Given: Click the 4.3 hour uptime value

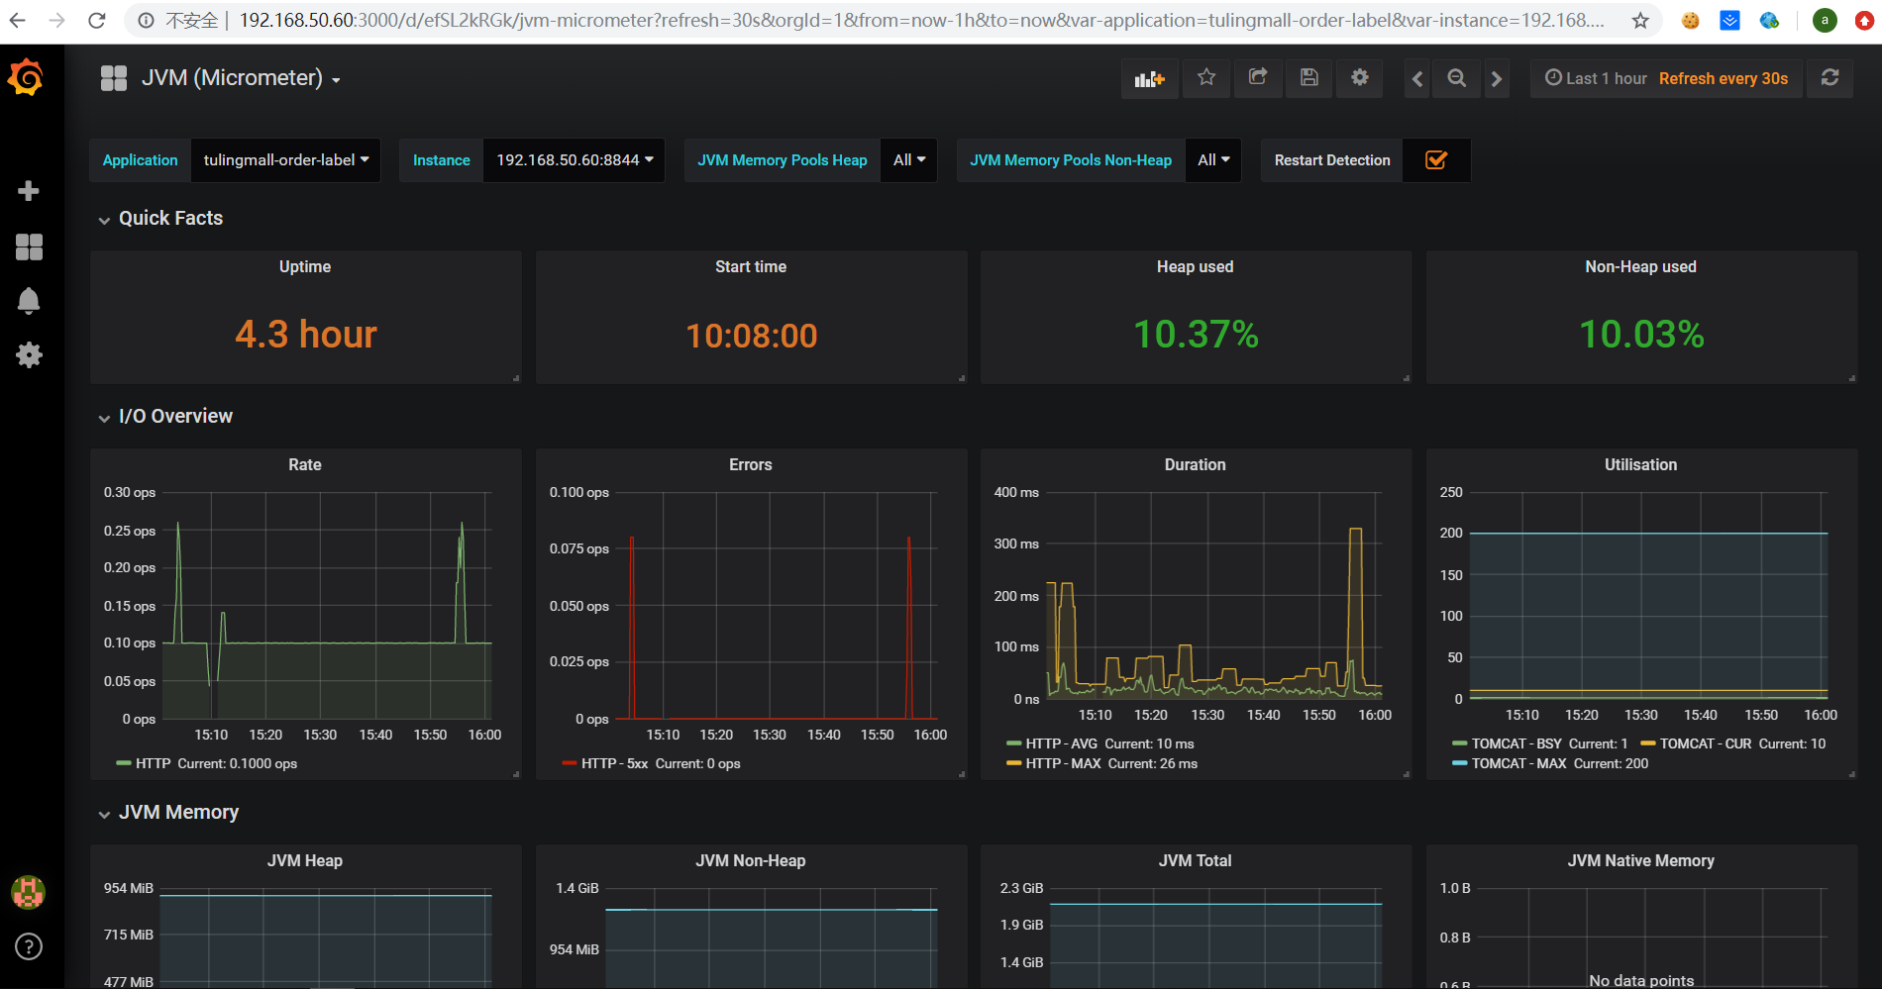Looking at the screenshot, I should click(x=306, y=335).
